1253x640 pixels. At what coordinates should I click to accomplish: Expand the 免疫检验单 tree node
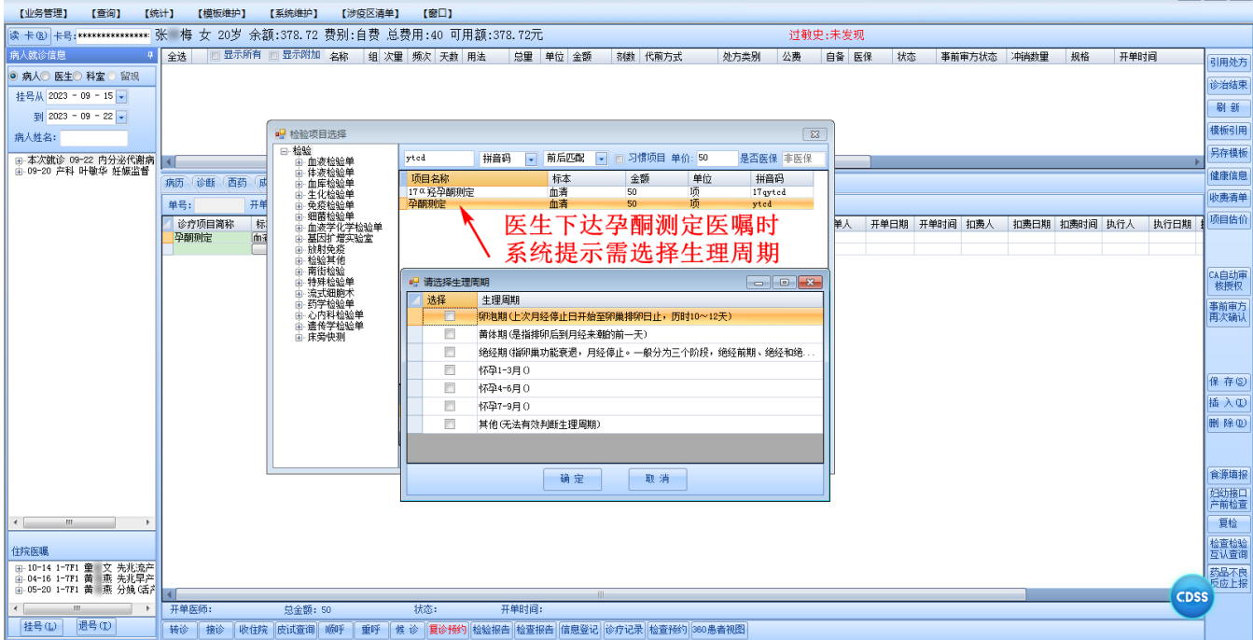299,205
